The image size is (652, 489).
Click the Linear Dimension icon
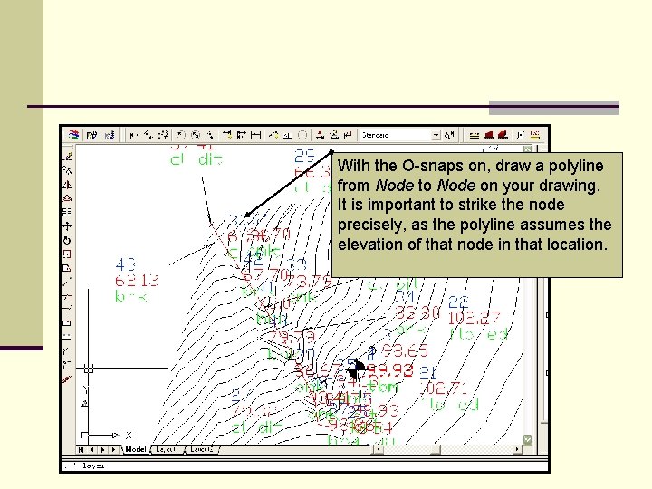tap(132, 135)
